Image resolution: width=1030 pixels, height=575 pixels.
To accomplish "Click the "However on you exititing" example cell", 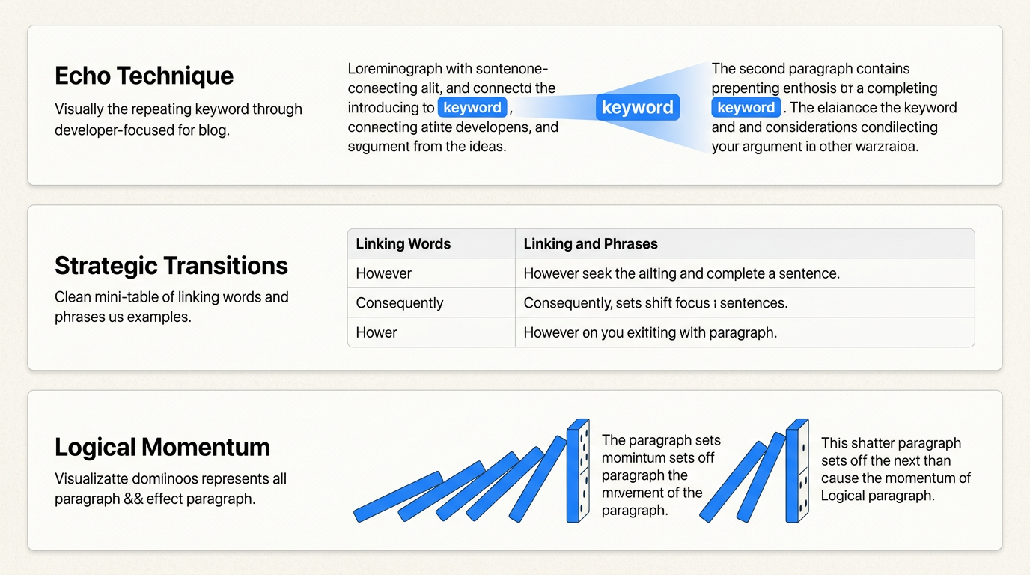I will (650, 332).
